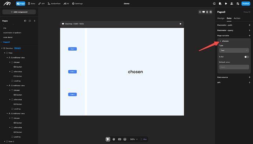Screen dimensions: 253x144
Task: Click Add component button
Action: tap(19, 12)
